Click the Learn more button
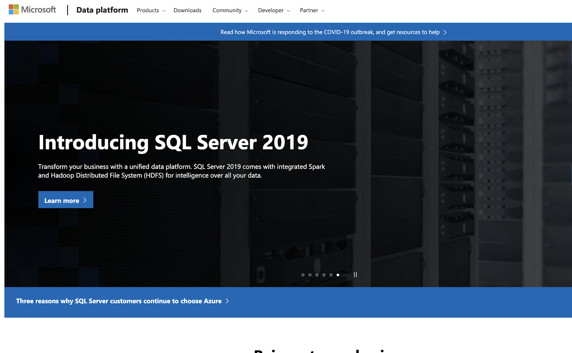 tap(66, 200)
